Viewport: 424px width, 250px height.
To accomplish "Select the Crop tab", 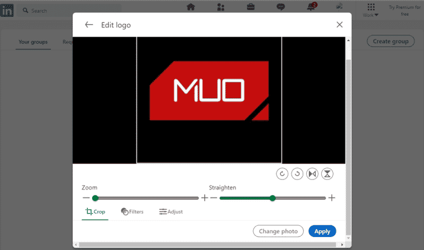I will coord(95,212).
